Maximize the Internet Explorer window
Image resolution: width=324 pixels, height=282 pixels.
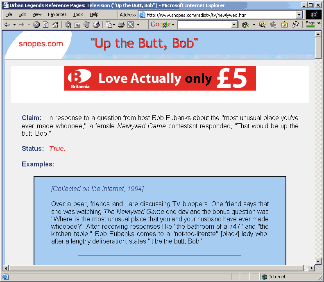tap(311, 5)
